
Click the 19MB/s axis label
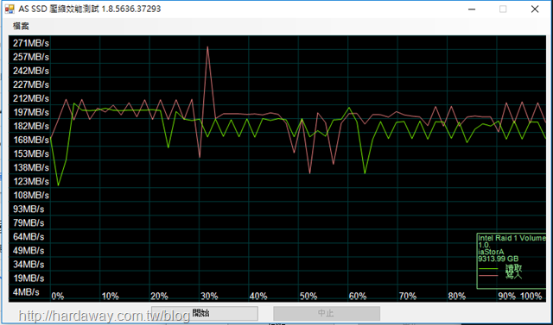point(29,278)
